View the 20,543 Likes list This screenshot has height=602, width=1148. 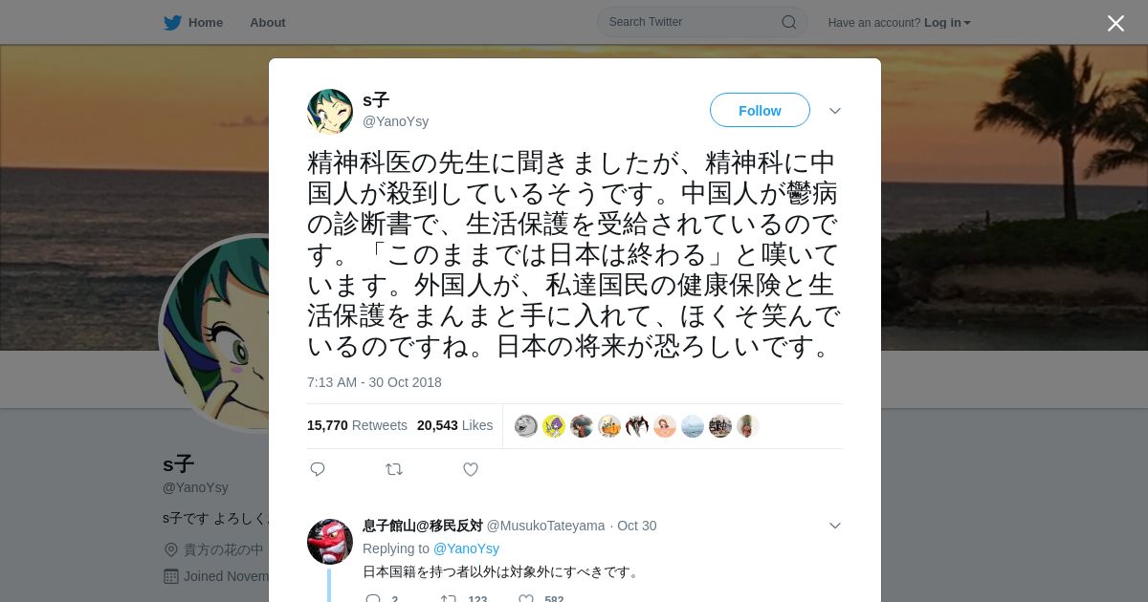[x=455, y=425]
